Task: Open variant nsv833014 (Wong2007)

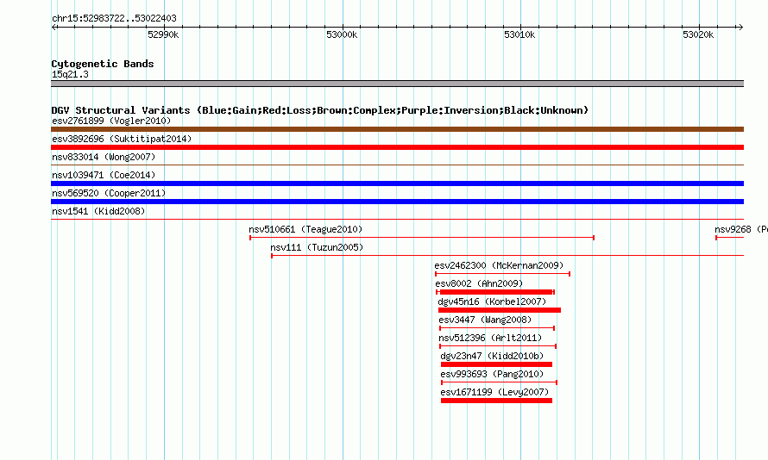Action: coord(104,157)
